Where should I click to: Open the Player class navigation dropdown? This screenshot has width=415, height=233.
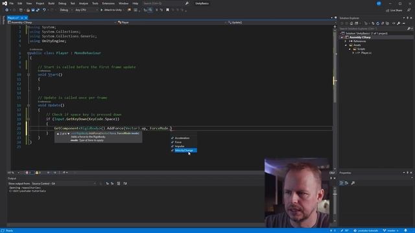[172, 23]
